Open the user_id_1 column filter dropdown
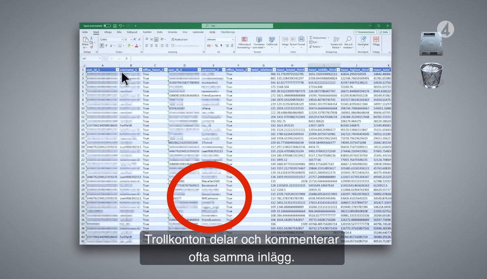This screenshot has width=487, height=279. click(117, 70)
